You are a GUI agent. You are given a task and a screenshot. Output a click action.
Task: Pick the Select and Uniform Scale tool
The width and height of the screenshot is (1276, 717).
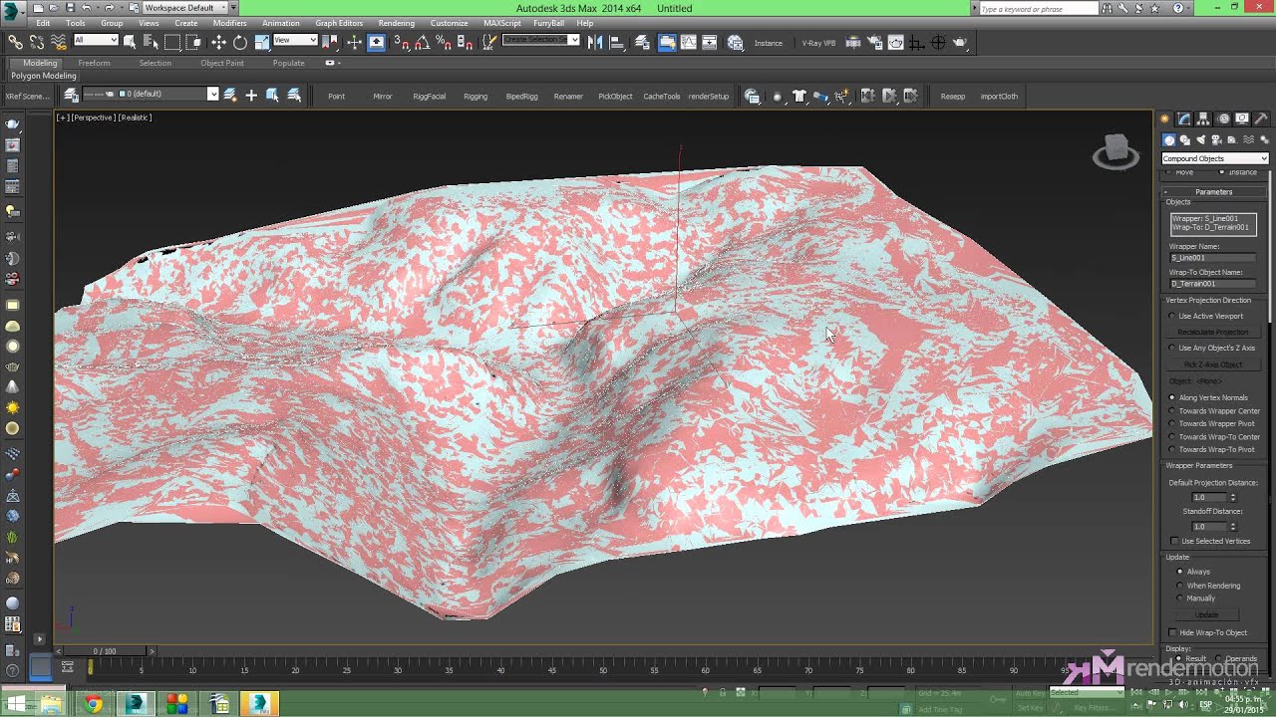[261, 42]
